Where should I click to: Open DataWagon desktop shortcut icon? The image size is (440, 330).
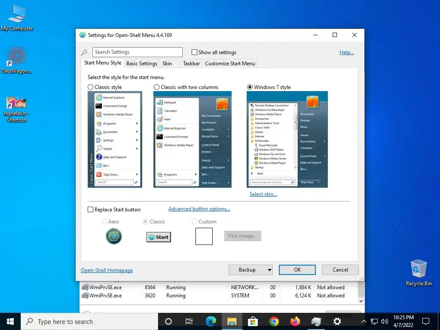17,60
